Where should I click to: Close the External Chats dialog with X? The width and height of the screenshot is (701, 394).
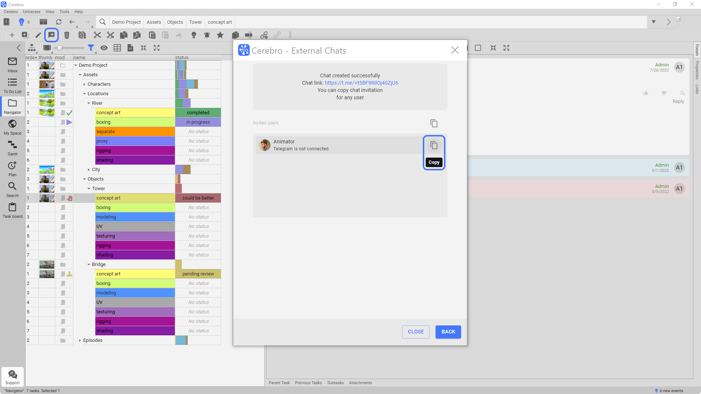pos(455,50)
